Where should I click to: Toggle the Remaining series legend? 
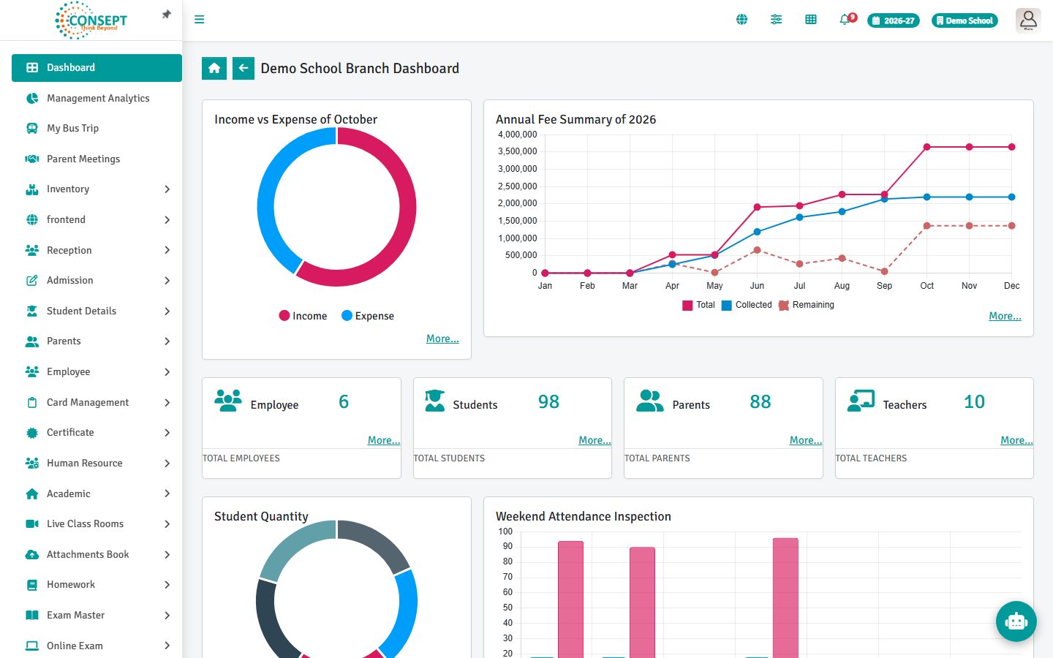tap(807, 305)
